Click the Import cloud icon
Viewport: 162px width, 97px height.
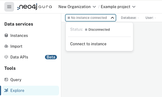coord(6,46)
